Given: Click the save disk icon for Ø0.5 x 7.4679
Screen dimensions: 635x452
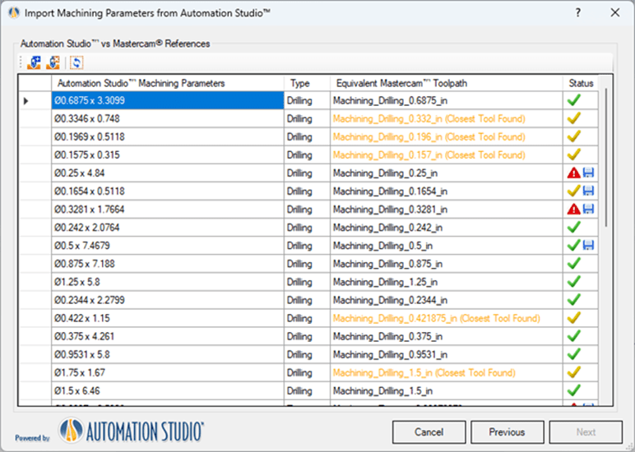Looking at the screenshot, I should [588, 245].
